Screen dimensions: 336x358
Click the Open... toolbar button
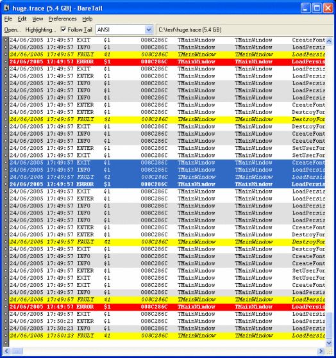tap(12, 30)
